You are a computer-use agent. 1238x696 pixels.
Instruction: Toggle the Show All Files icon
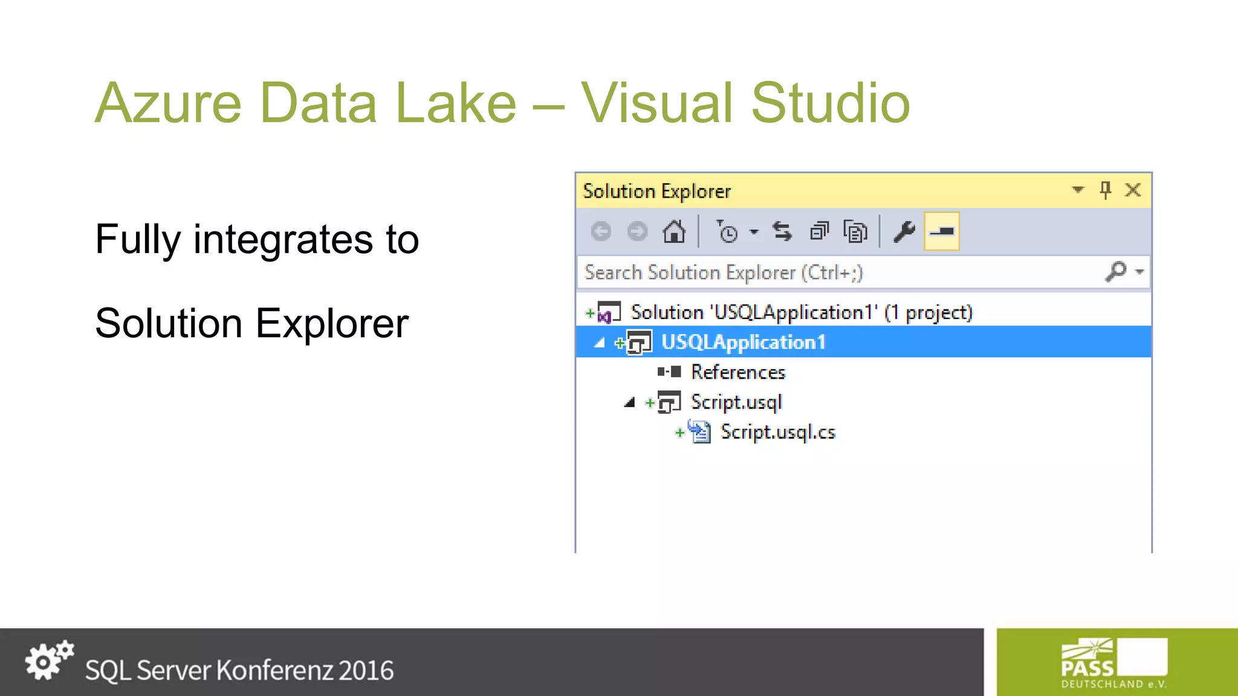[855, 231]
